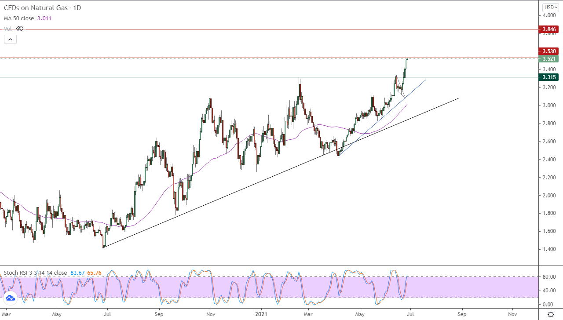Click the 1.800 price axis label

tap(550, 214)
